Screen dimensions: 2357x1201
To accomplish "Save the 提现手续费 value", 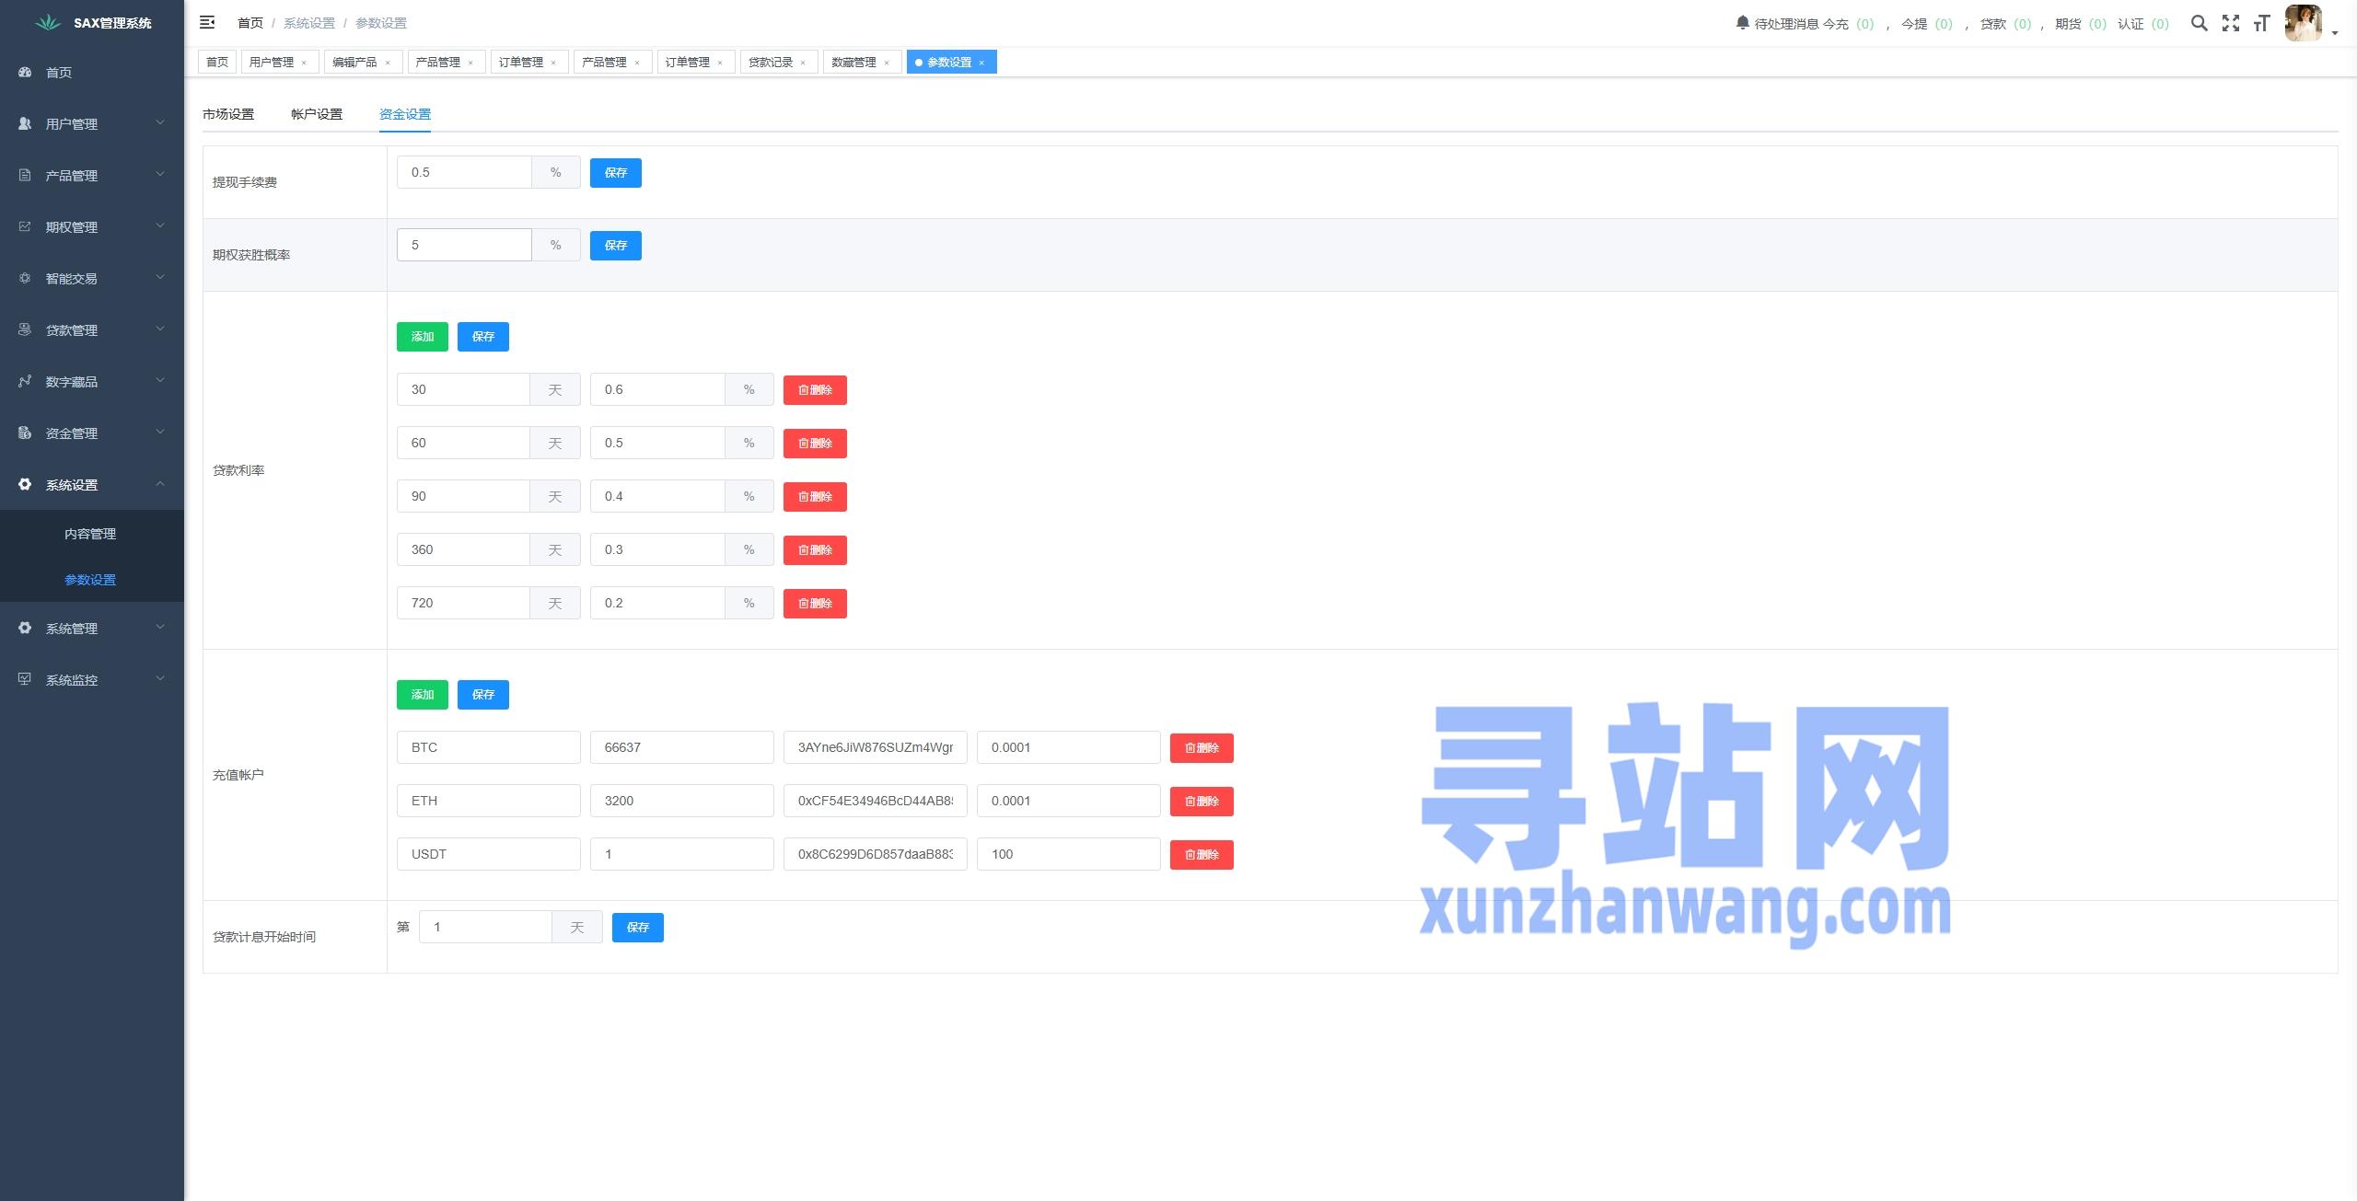I will [616, 173].
